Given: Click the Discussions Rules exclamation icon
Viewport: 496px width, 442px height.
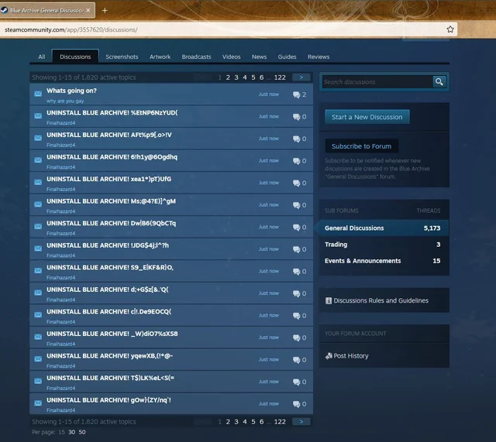Looking at the screenshot, I should [329, 300].
